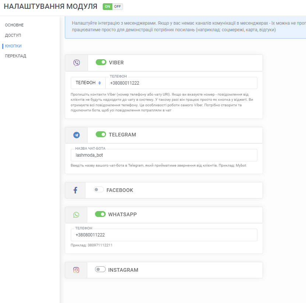Image resolution: width=306 pixels, height=303 pixels.
Task: Select the КНОПКИ sidebar item
Action: click(13, 46)
